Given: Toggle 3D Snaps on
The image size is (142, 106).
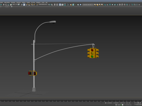Looking at the screenshot, I should 27,5.
